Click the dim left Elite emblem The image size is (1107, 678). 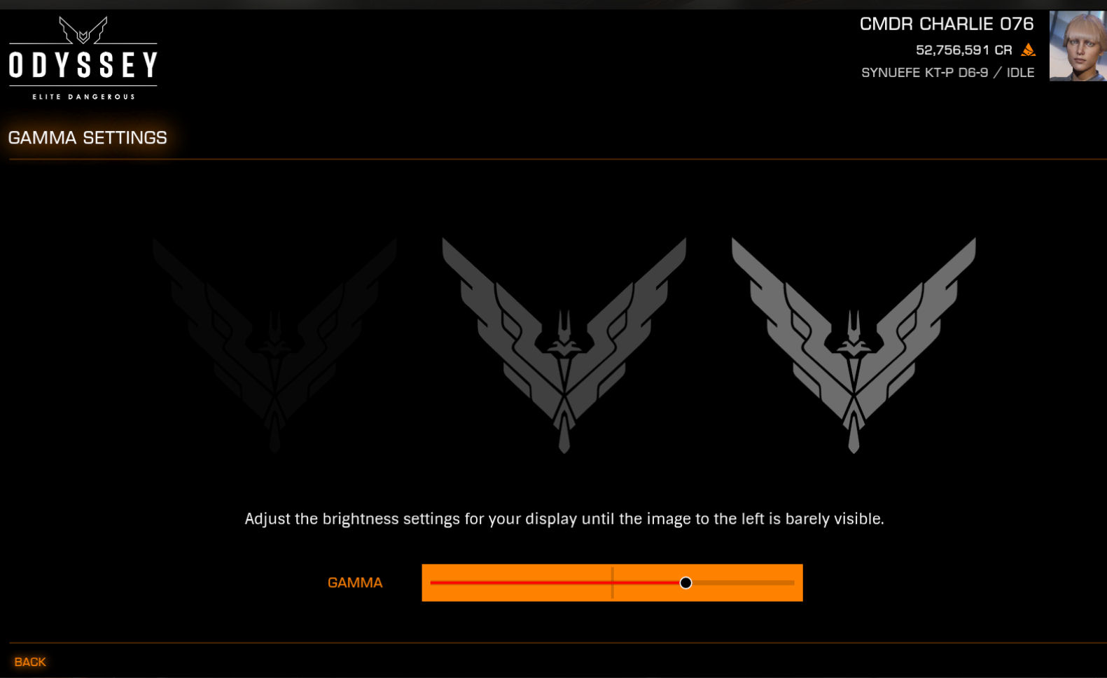click(274, 345)
